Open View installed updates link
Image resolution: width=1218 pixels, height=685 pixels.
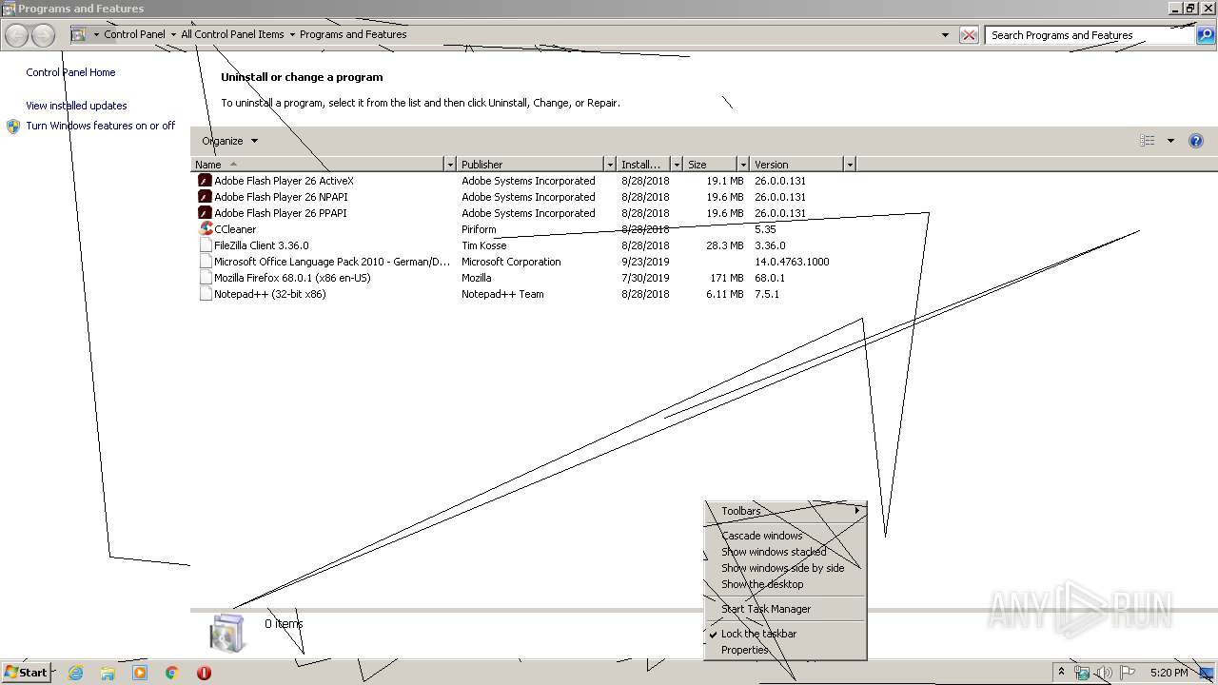[x=76, y=106]
